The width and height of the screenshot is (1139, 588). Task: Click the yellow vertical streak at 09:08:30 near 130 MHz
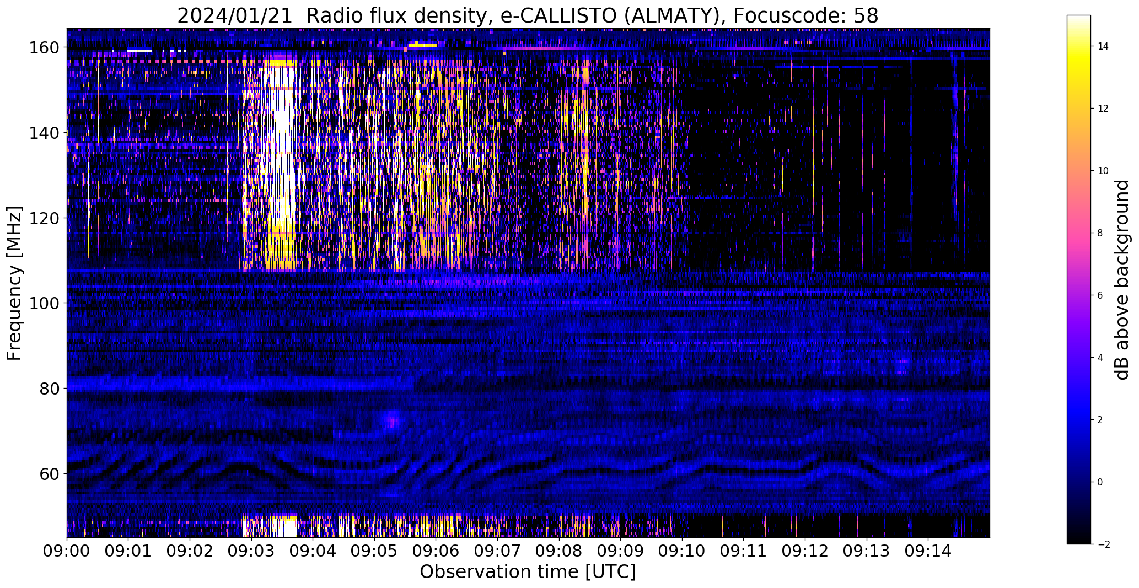[x=585, y=175]
